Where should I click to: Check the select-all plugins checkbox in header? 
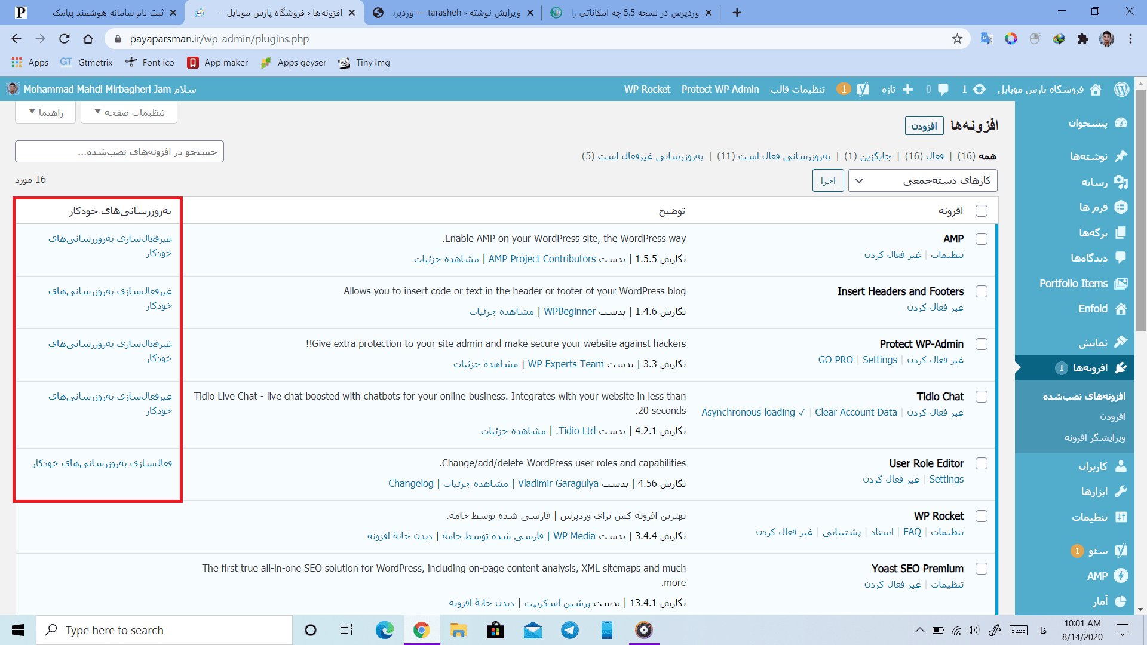981,211
